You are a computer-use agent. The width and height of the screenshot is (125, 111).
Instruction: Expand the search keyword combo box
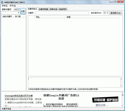pyautogui.click(x=18, y=13)
